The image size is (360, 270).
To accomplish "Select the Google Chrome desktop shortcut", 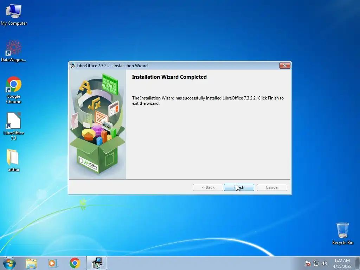I will [14, 90].
